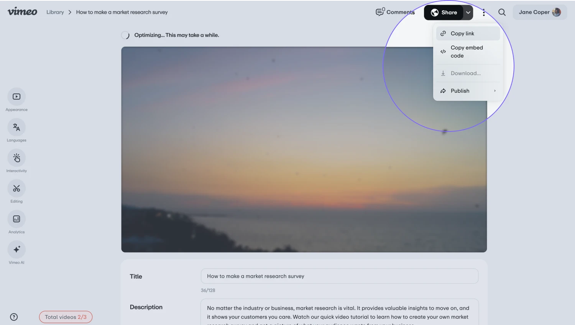The image size is (575, 325).
Task: Select the Interactivity tool icon
Action: point(16,158)
